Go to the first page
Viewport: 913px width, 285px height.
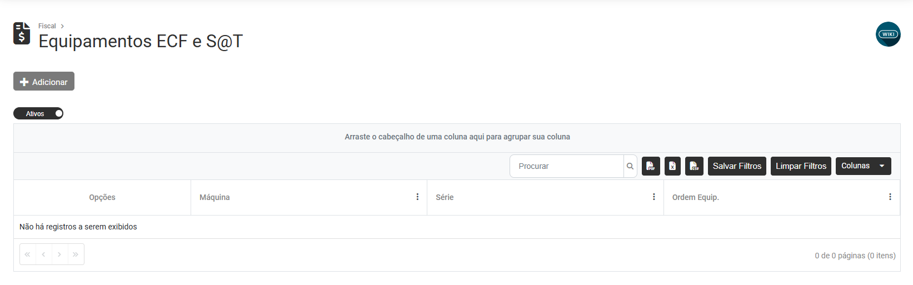click(27, 254)
